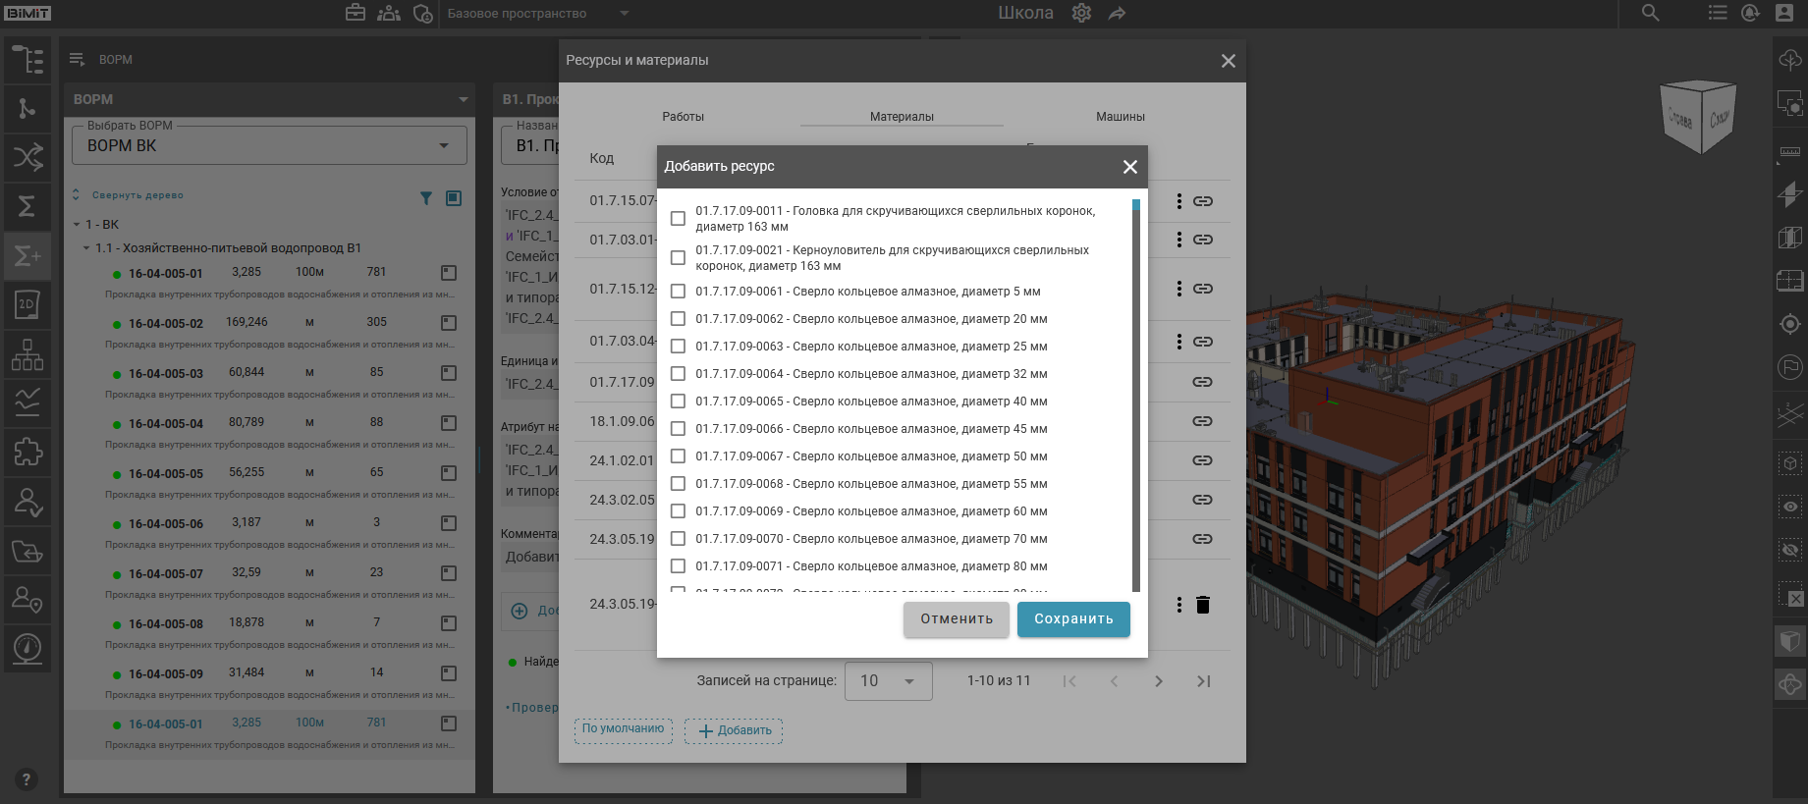The height and width of the screenshot is (804, 1808).
Task: Click the trash delete icon in the resource row
Action: (1202, 605)
